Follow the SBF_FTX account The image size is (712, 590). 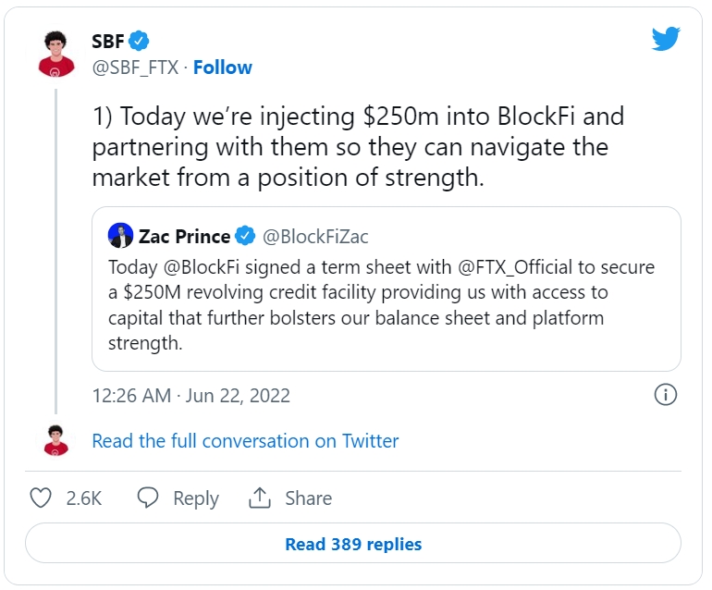[222, 68]
